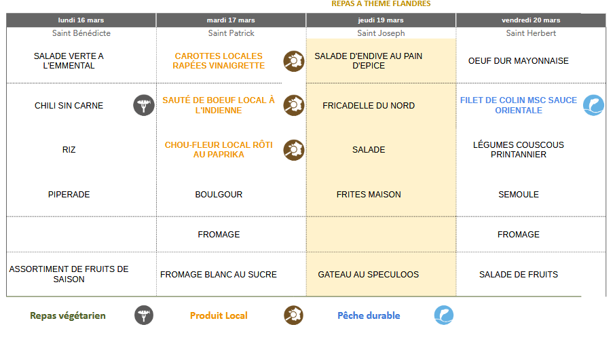Click sustainable fishing icon beside Filet de Colin
615x348 pixels.
pos(593,105)
